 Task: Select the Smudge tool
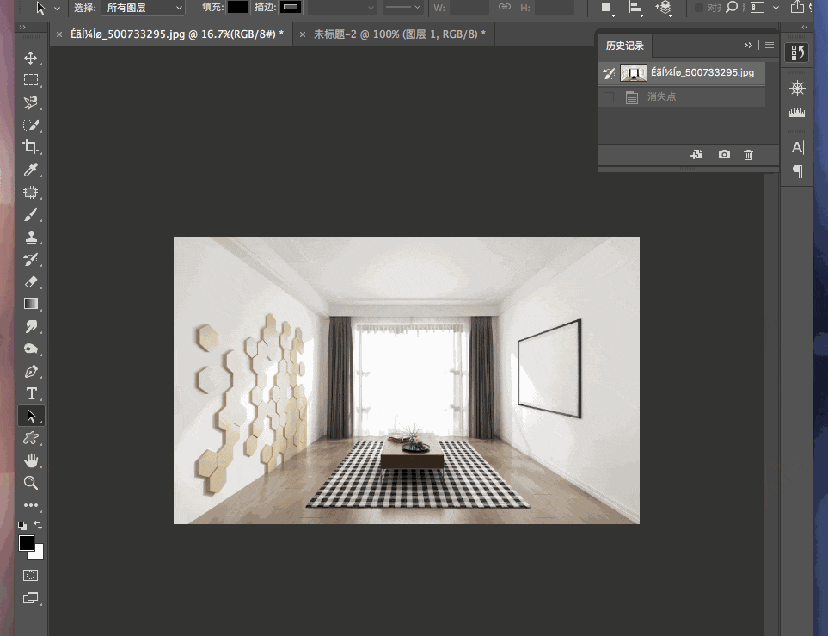tap(31, 326)
